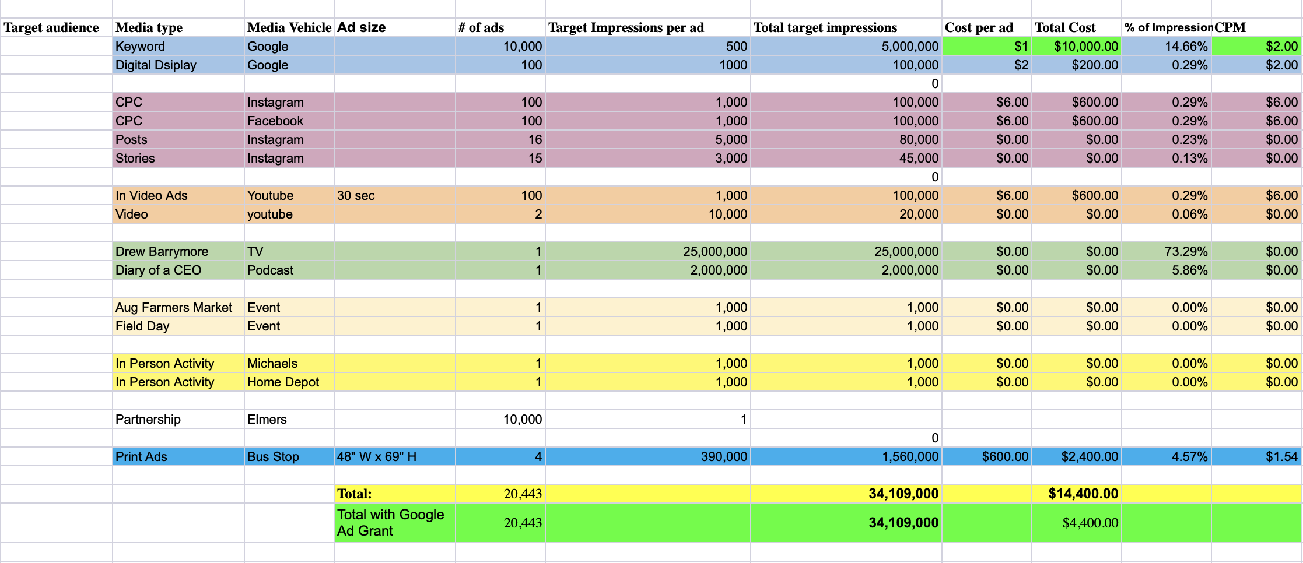The image size is (1303, 563).
Task: Click the 34,109,000 cell in yellow Total row
Action: [x=846, y=494]
